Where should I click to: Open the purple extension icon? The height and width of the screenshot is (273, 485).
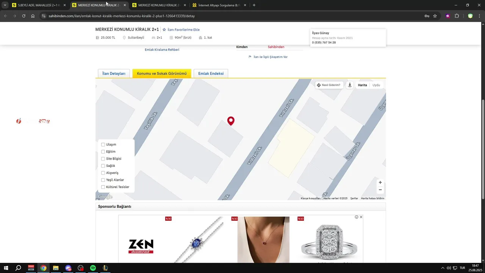pos(448,16)
